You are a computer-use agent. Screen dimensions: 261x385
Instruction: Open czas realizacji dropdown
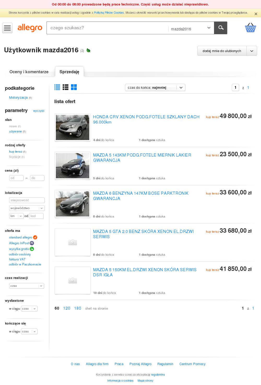click(x=27, y=286)
